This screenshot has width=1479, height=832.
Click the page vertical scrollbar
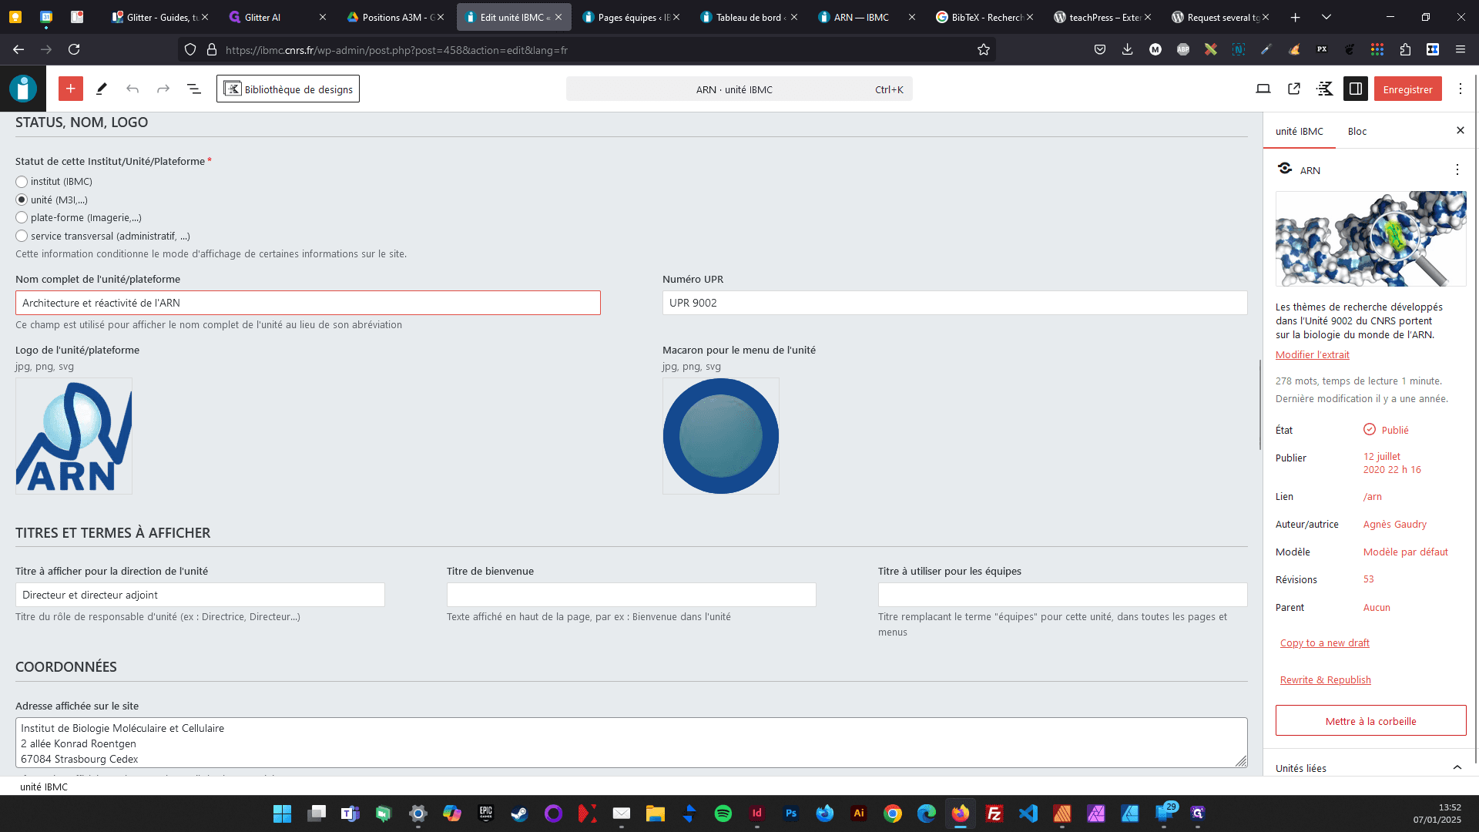click(1259, 404)
